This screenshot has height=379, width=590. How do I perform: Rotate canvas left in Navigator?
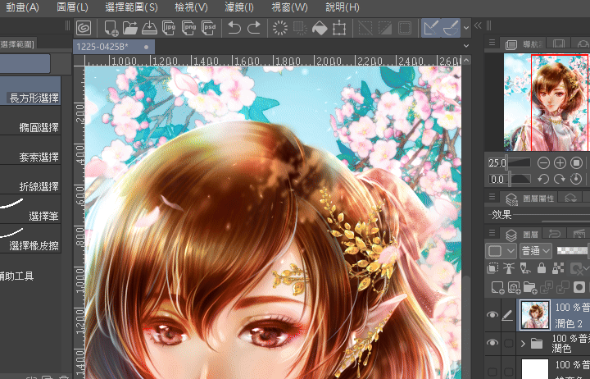point(543,179)
